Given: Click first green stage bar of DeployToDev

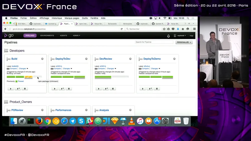Looking at the screenshot, I should 56,77.
